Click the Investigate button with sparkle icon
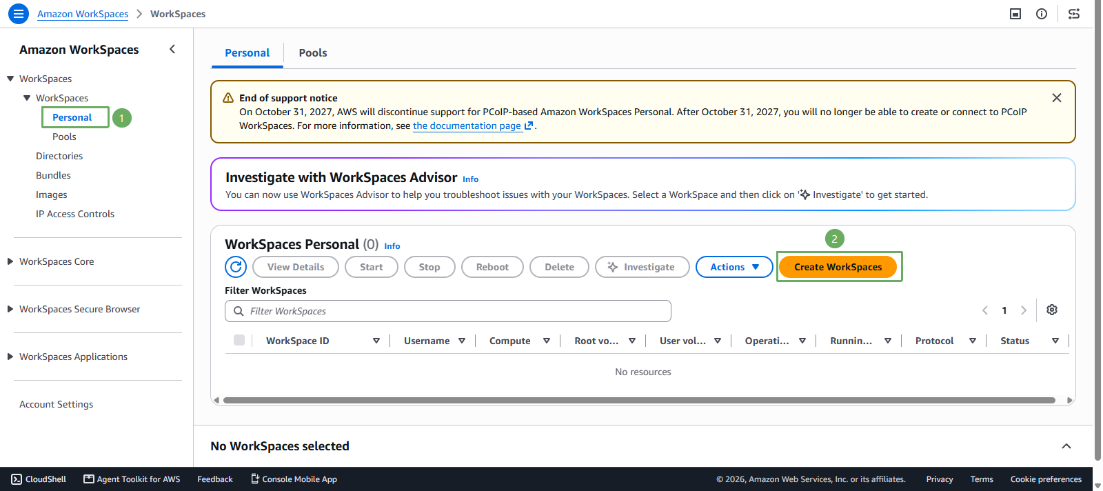This screenshot has width=1103, height=491. pyautogui.click(x=642, y=267)
